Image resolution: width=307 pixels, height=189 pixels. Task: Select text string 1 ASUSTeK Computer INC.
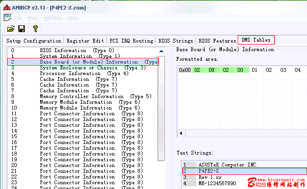click(x=244, y=165)
